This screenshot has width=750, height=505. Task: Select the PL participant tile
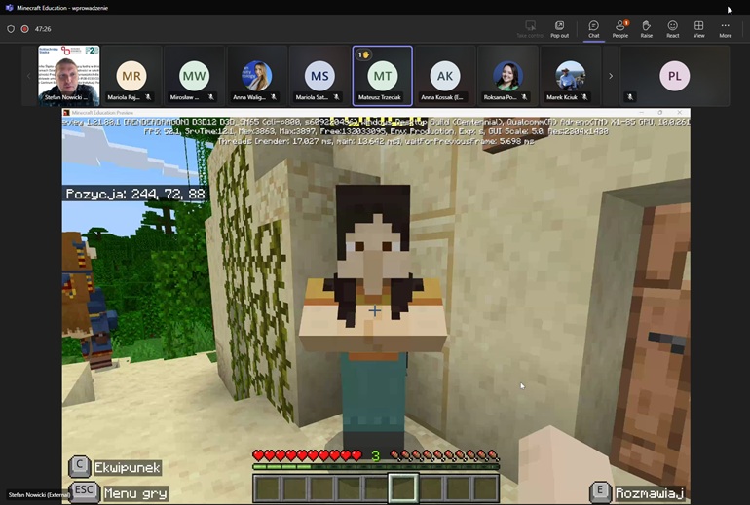[x=674, y=76]
